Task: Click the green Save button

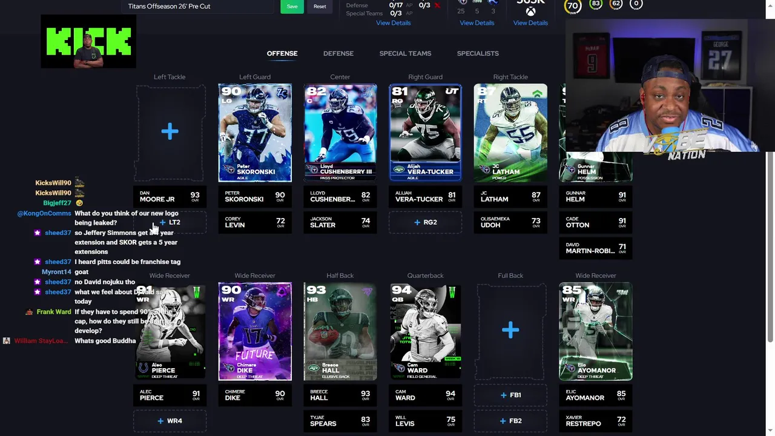Action: tap(292, 6)
